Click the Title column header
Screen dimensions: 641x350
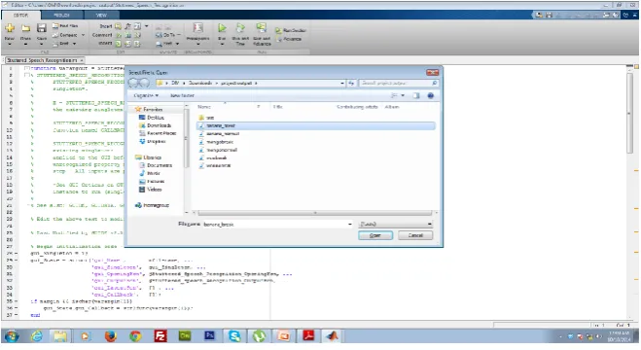[277, 107]
